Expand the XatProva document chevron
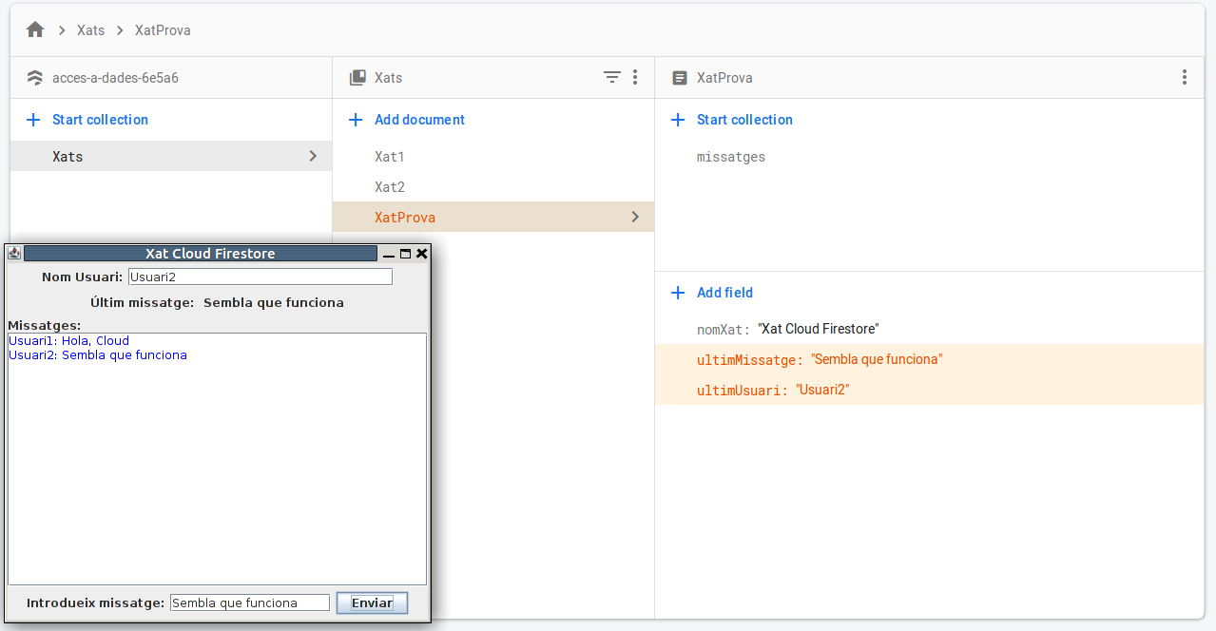Screen dimensions: 1216x631 (x=635, y=217)
